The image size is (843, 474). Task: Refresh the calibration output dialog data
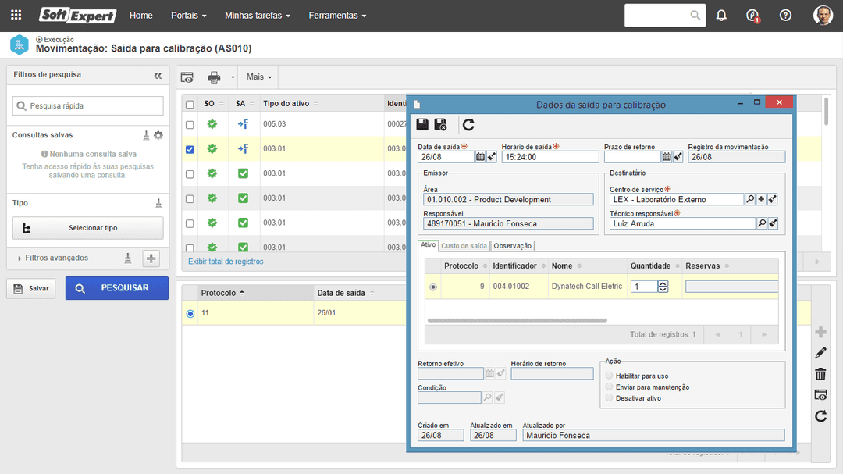(468, 124)
